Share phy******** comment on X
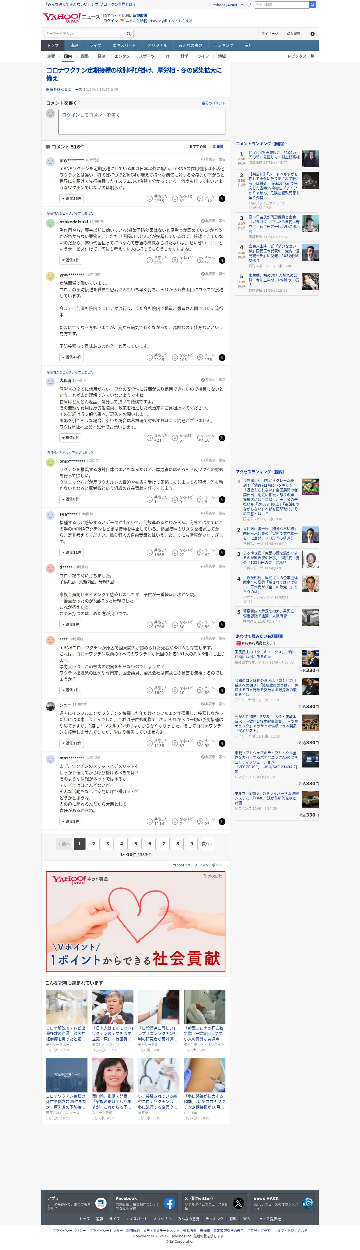 pyautogui.click(x=222, y=198)
